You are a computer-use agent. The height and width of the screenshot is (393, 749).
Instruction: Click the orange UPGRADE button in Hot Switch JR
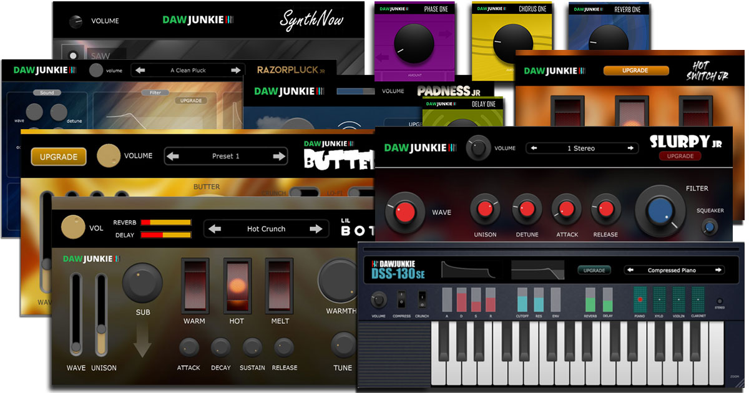pos(635,70)
